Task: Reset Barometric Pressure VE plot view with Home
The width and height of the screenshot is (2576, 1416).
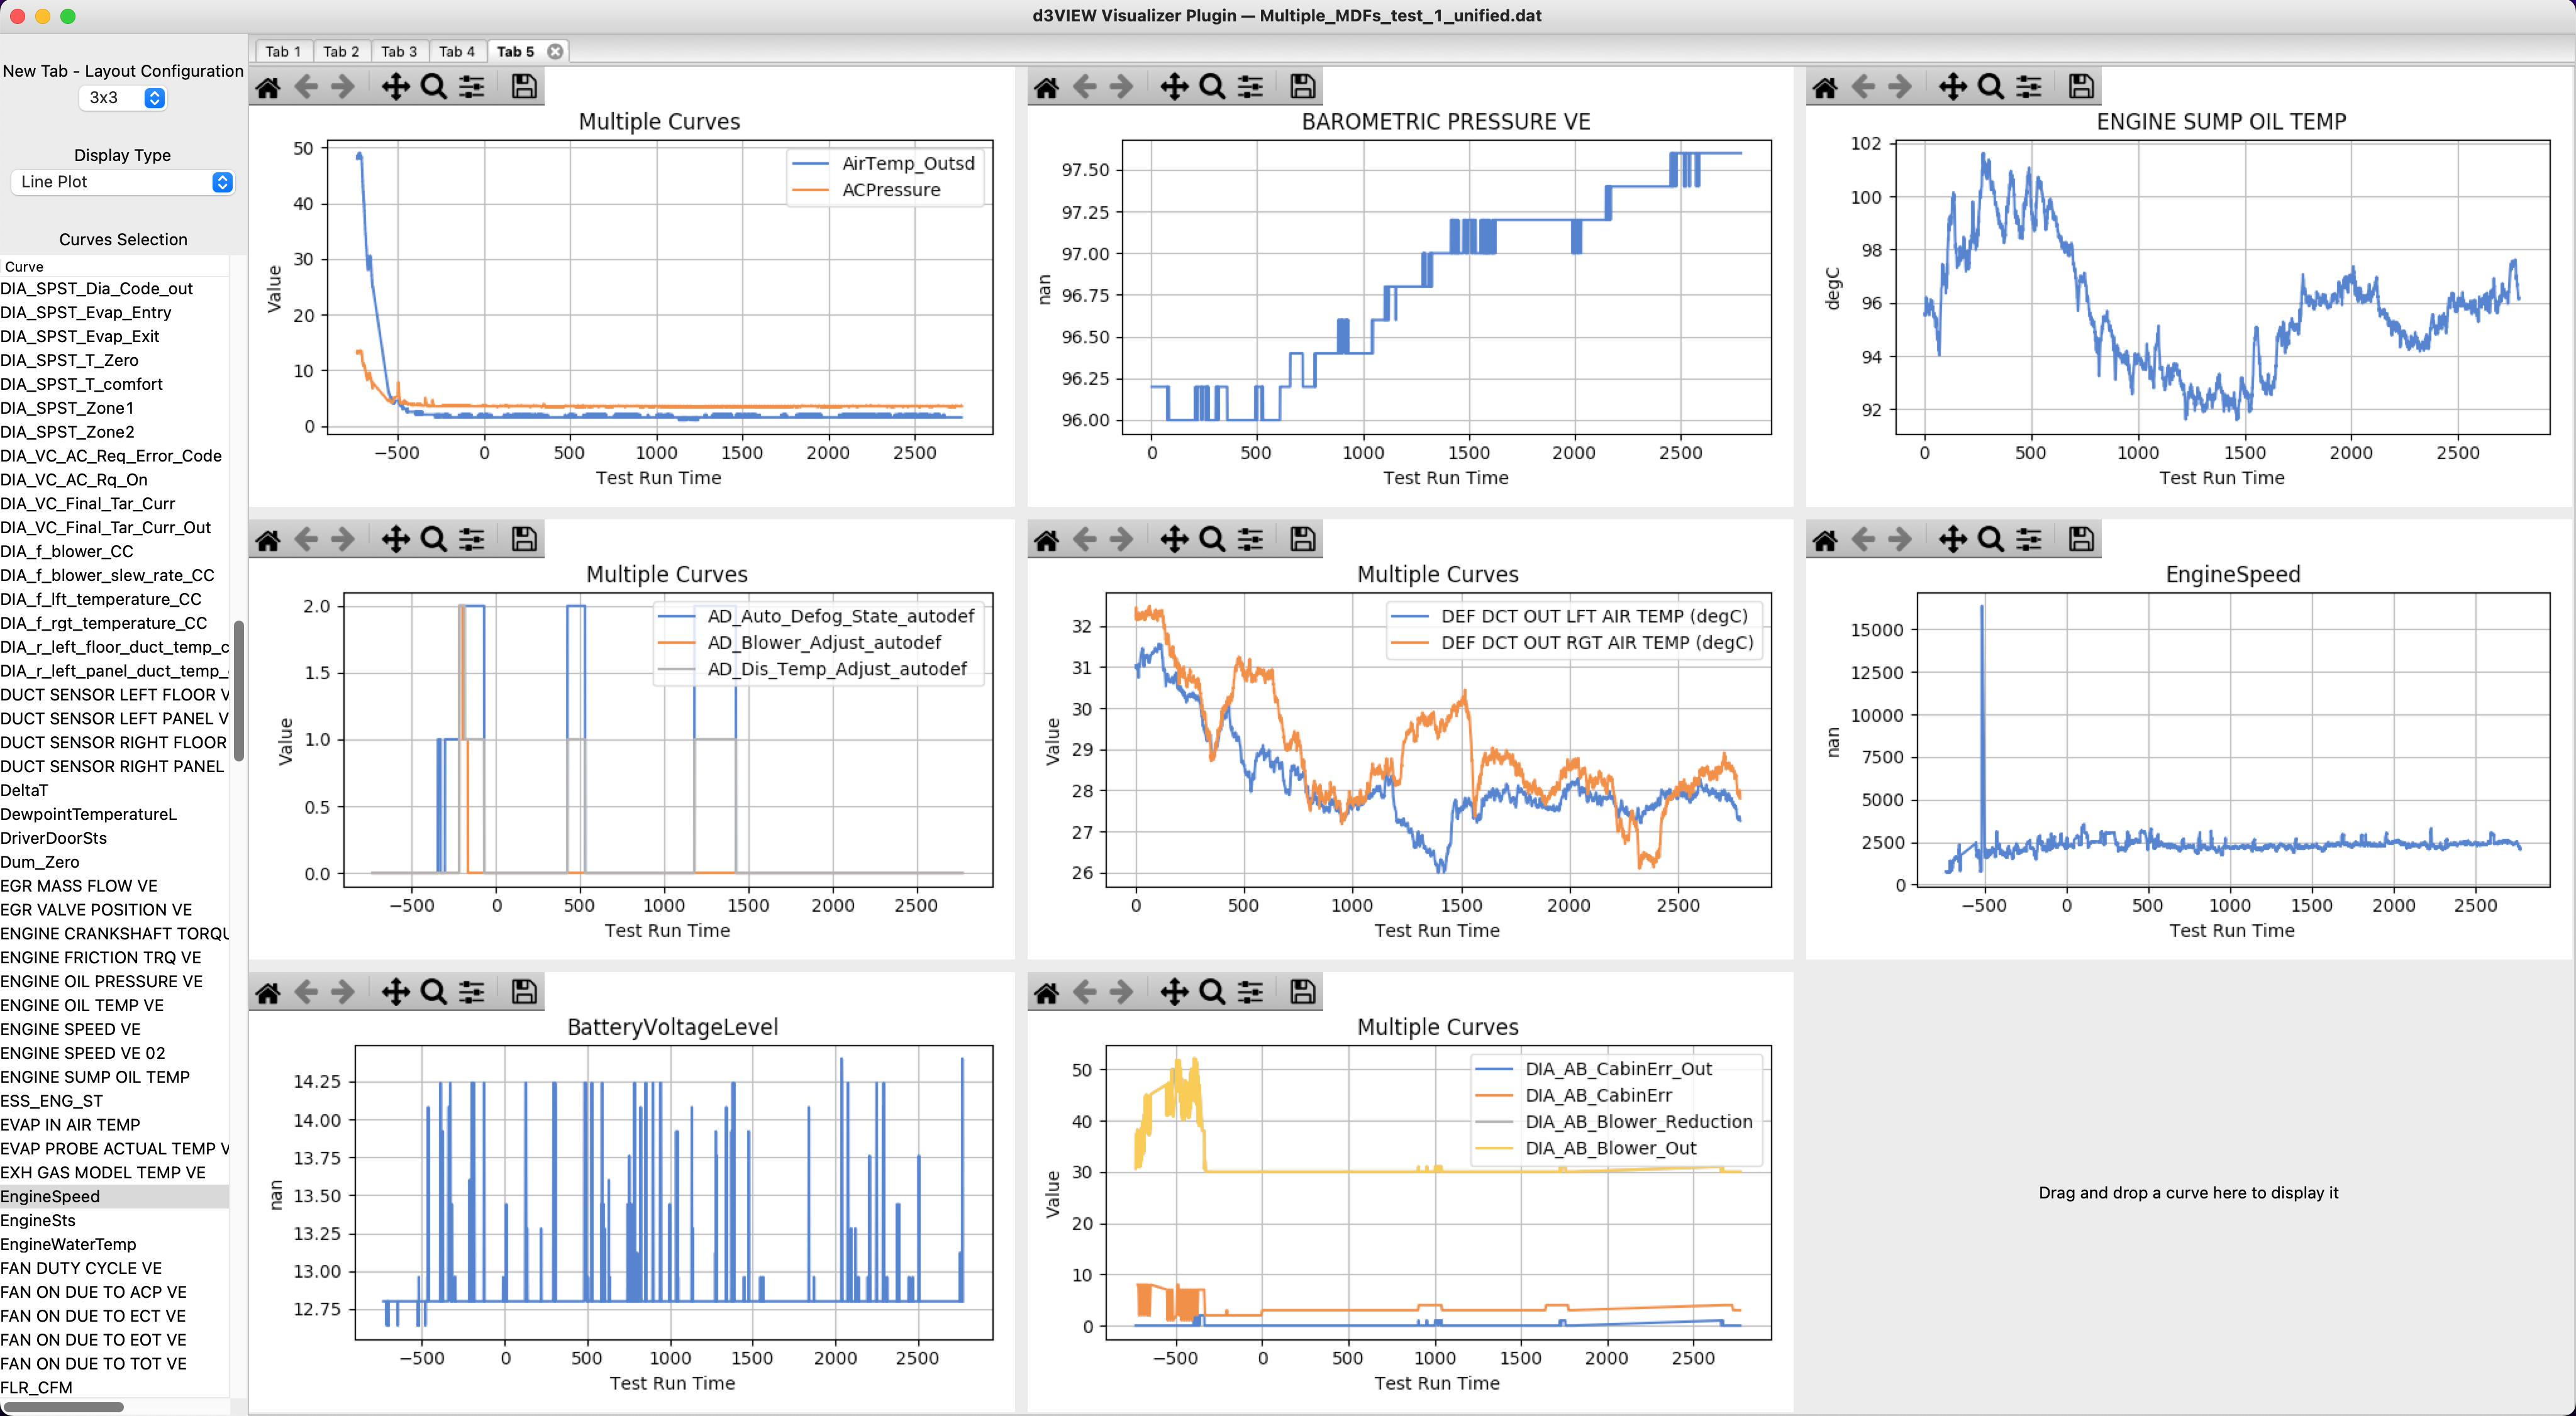Action: coord(1046,87)
